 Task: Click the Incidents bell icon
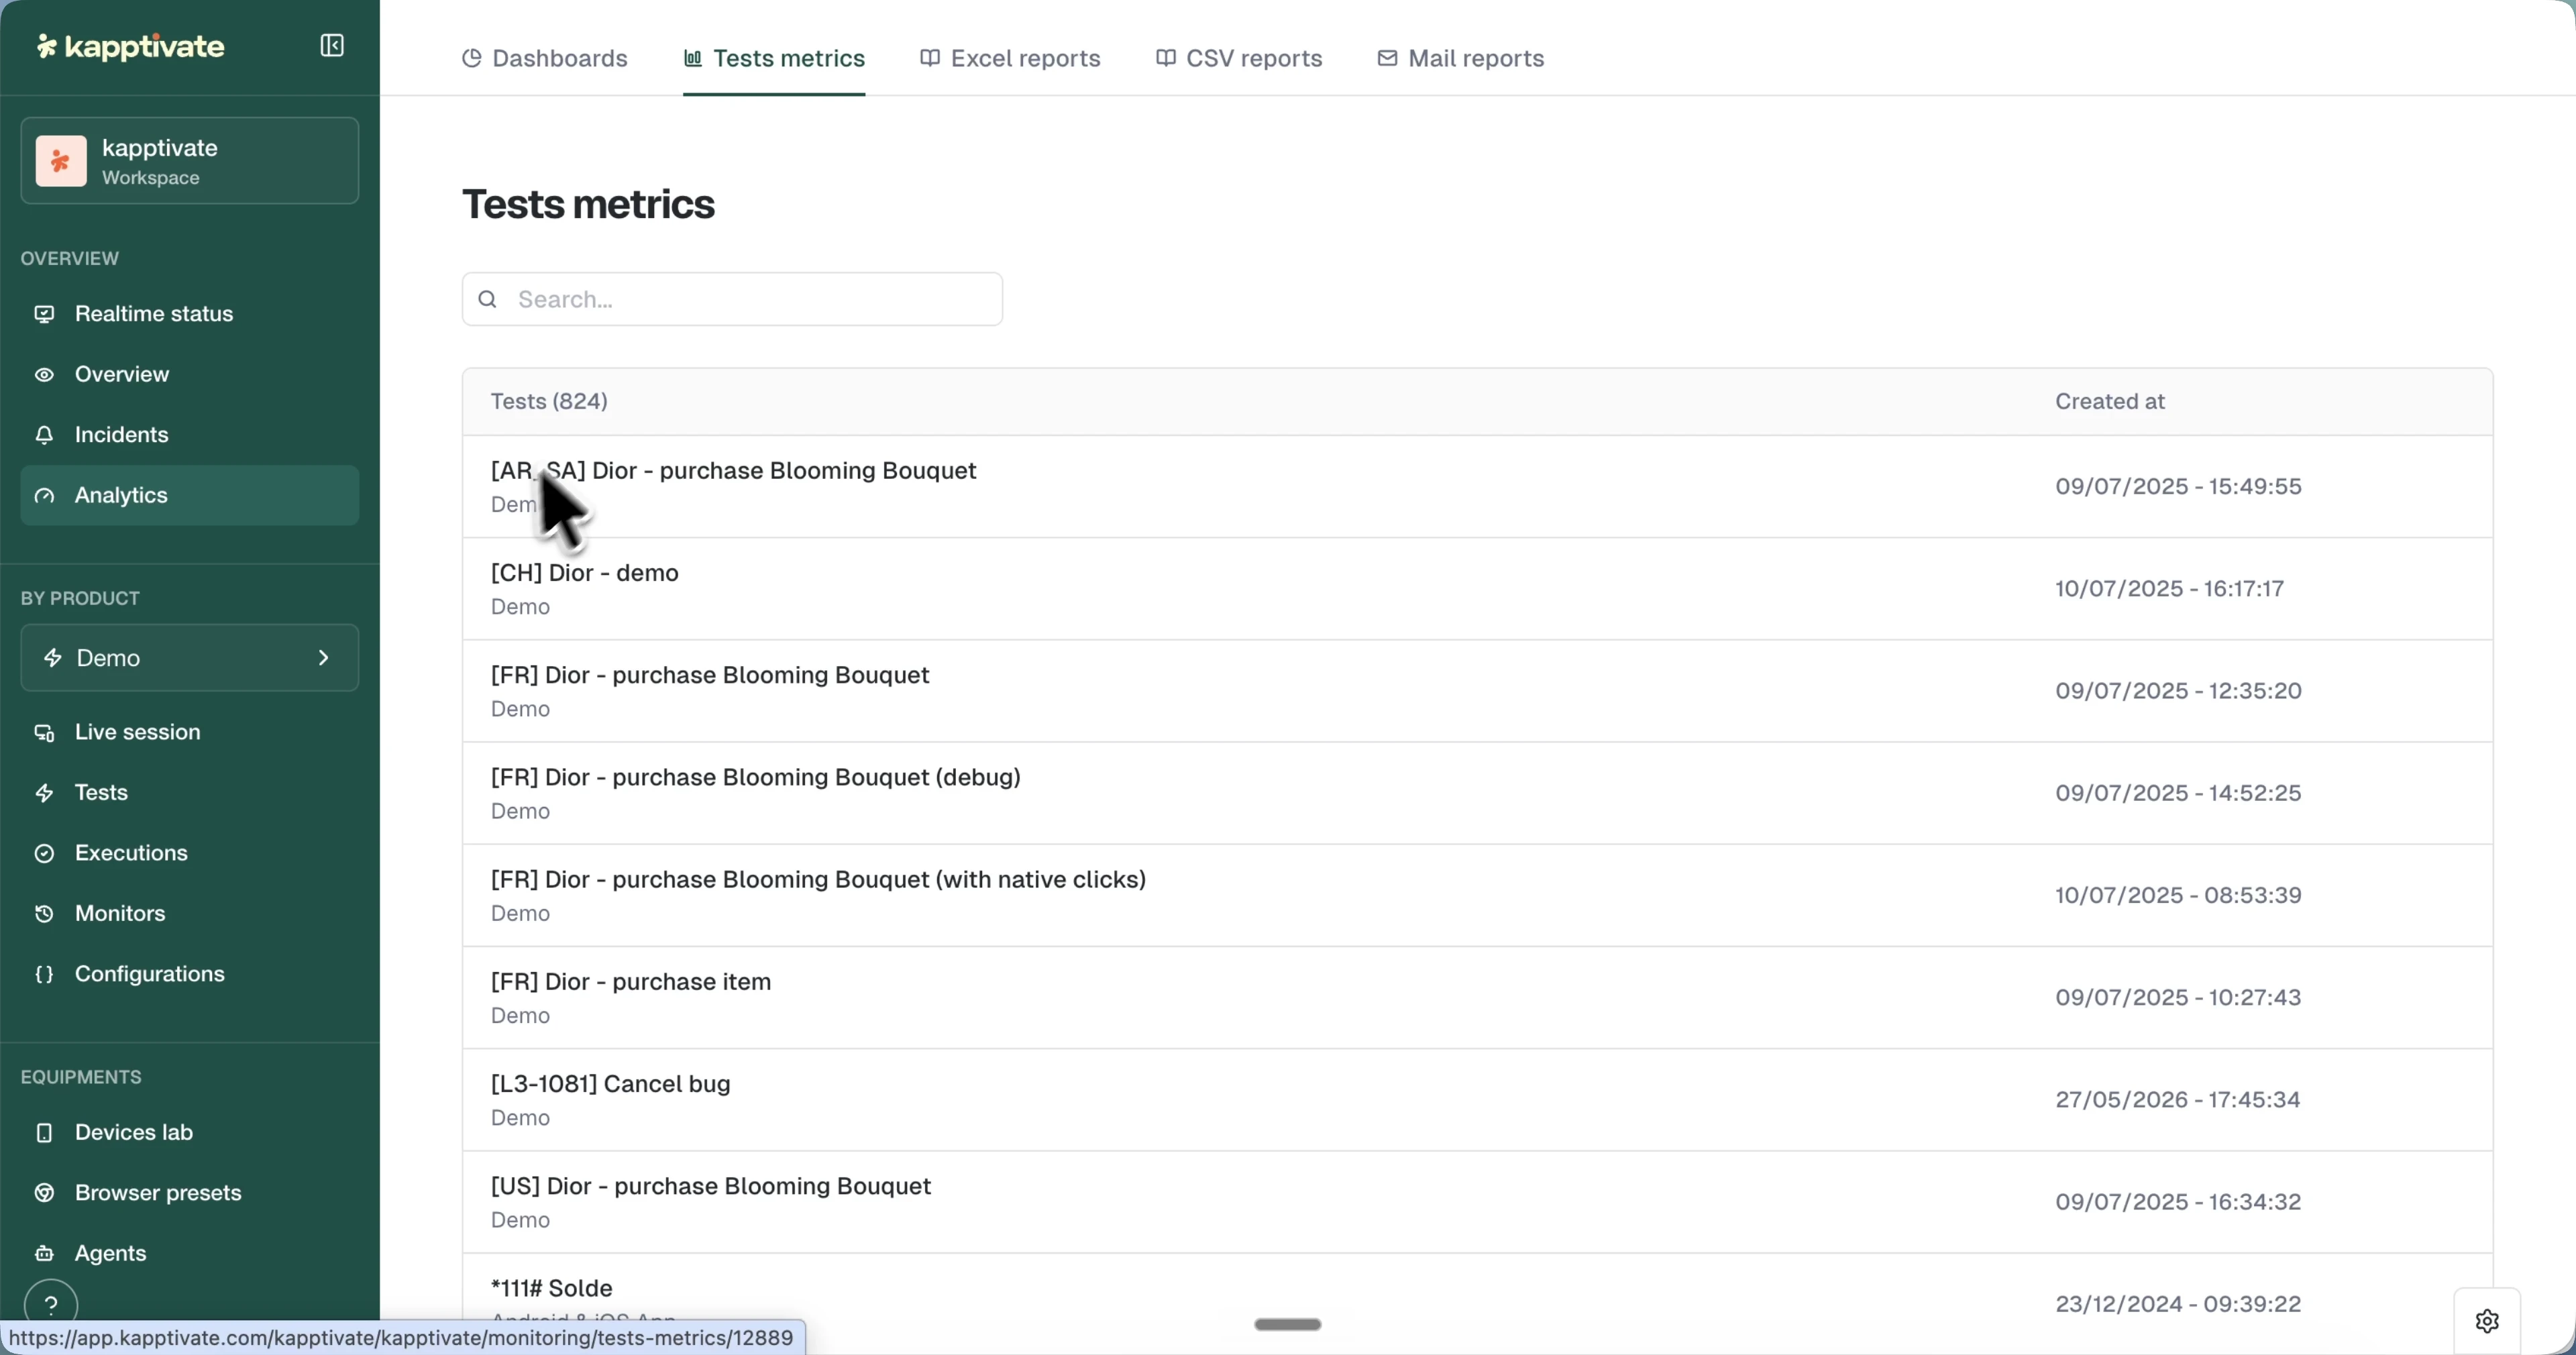click(44, 435)
